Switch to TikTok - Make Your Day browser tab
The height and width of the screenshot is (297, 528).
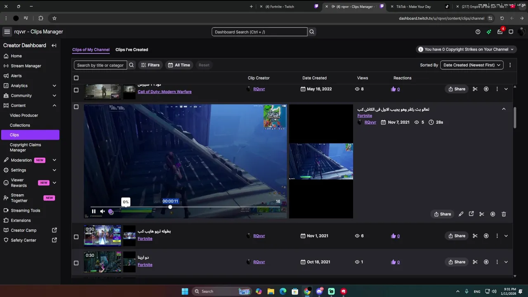click(x=413, y=7)
